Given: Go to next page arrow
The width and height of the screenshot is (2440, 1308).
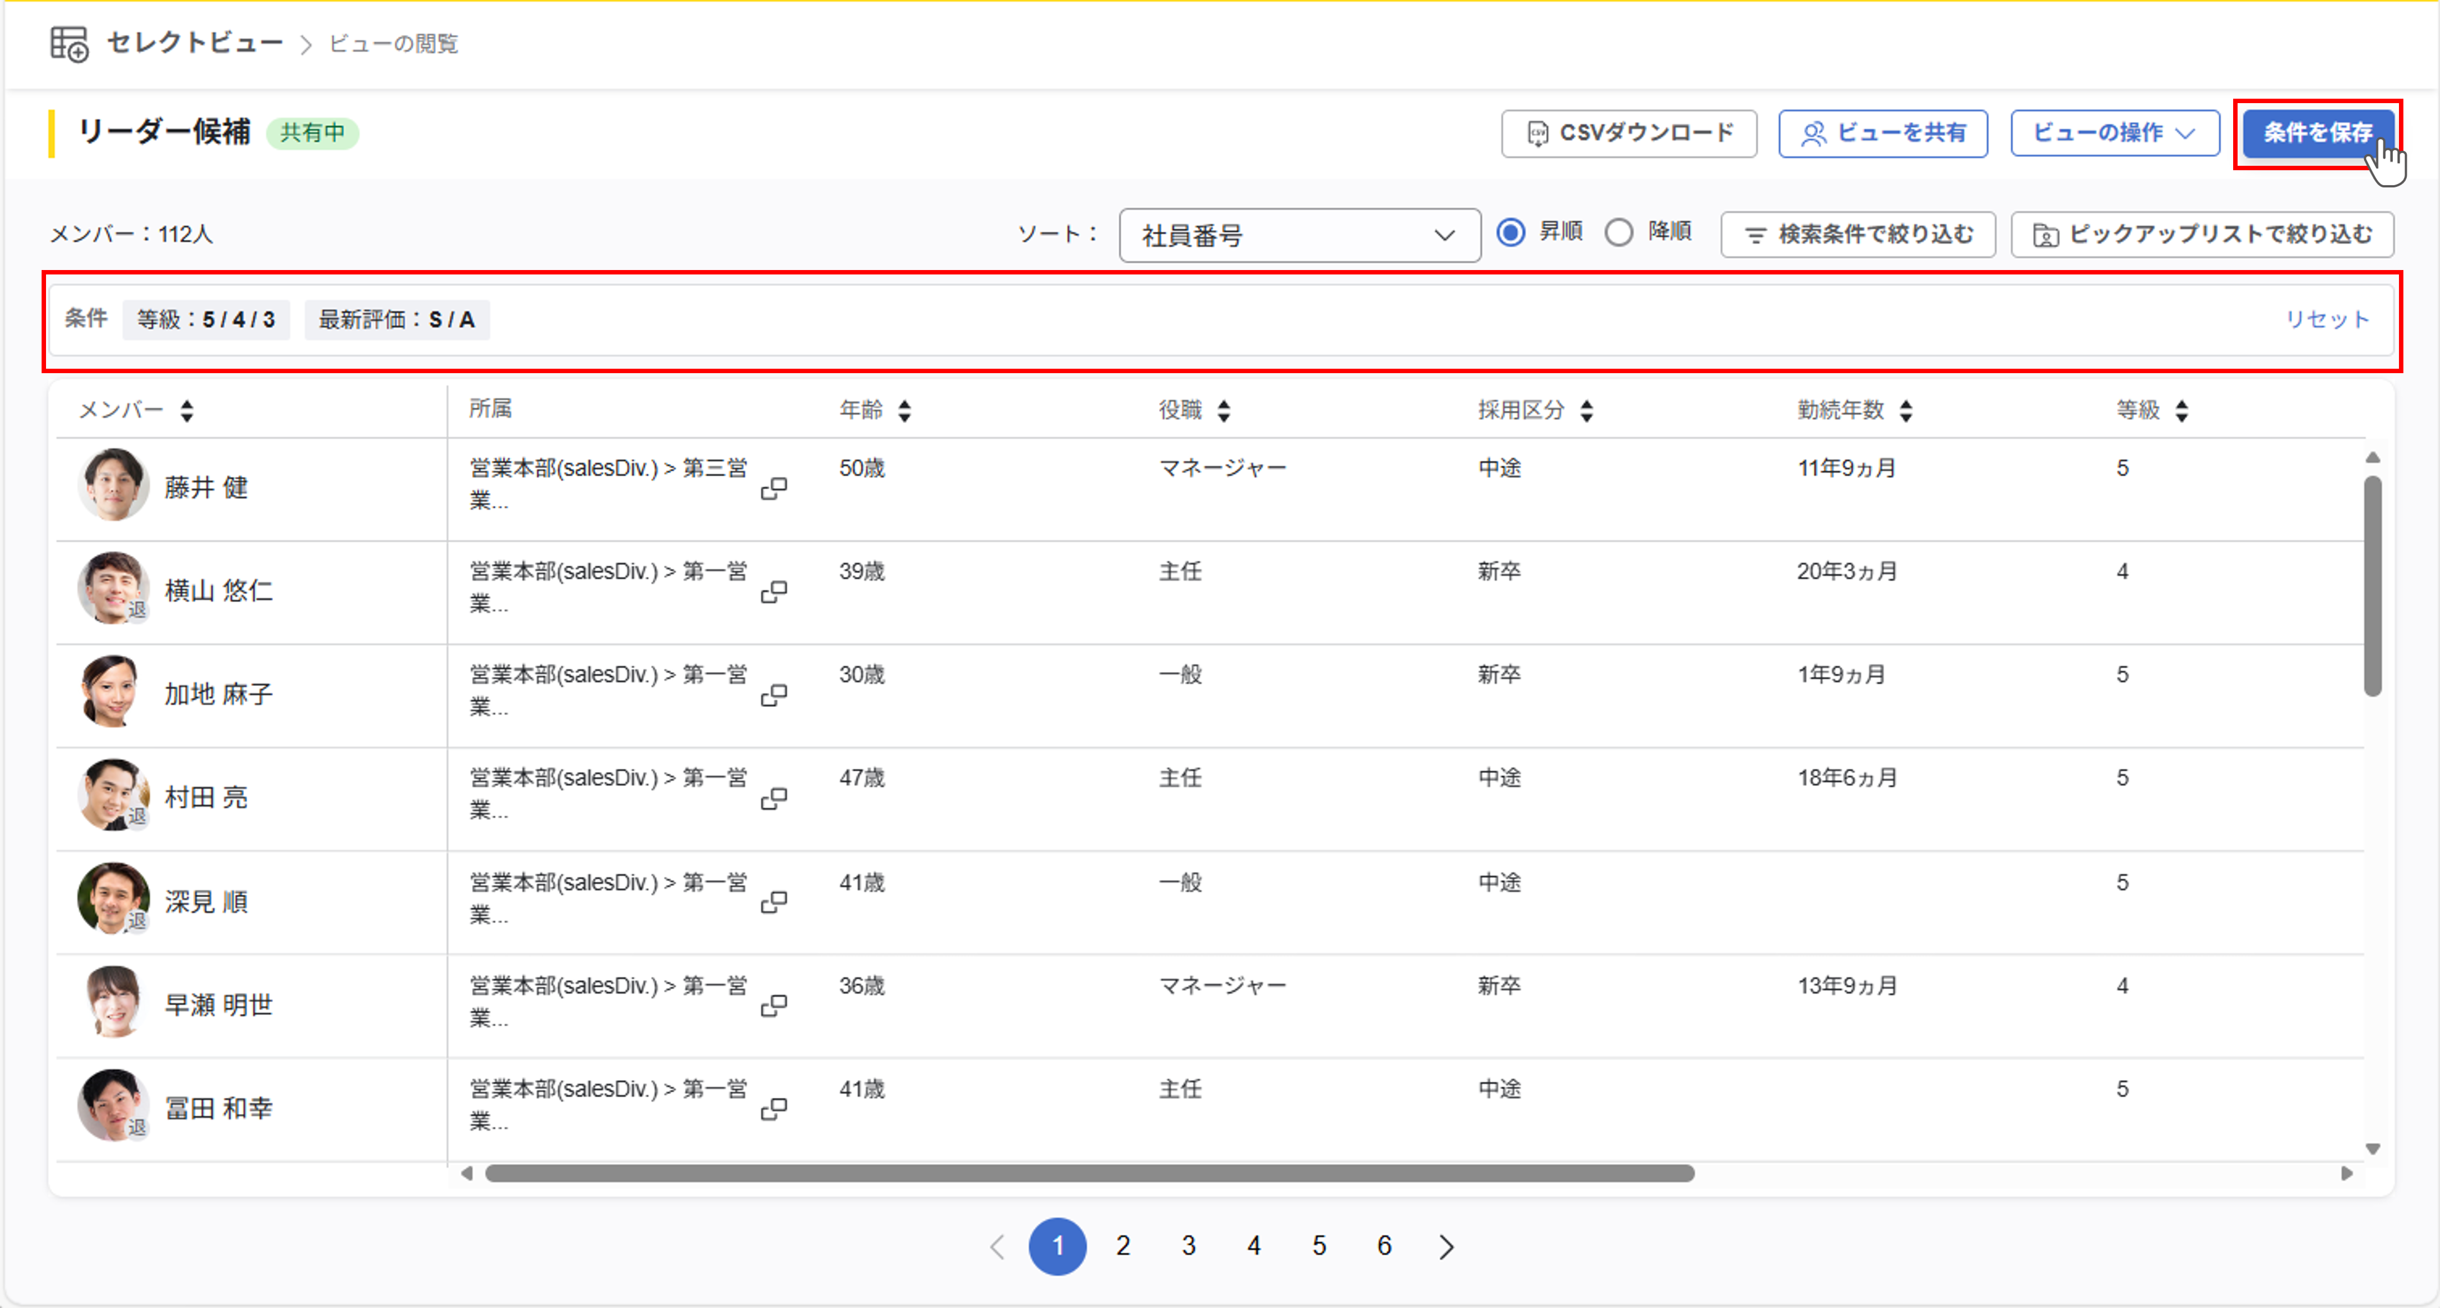Looking at the screenshot, I should point(1446,1246).
